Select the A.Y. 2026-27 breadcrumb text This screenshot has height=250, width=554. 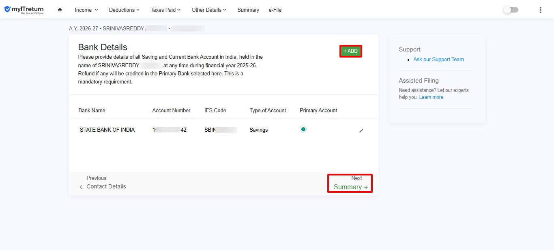(83, 29)
